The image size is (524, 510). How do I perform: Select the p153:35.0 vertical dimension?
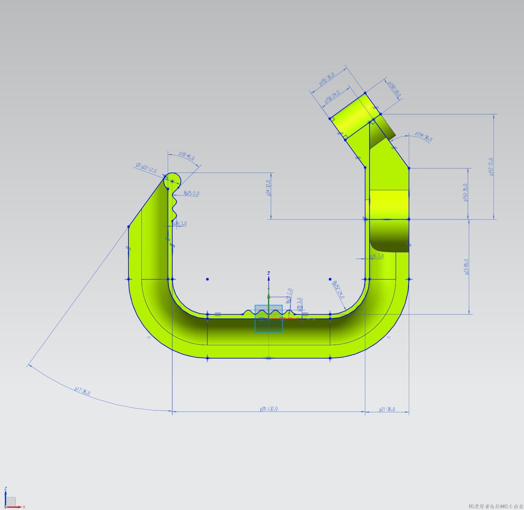click(x=465, y=192)
